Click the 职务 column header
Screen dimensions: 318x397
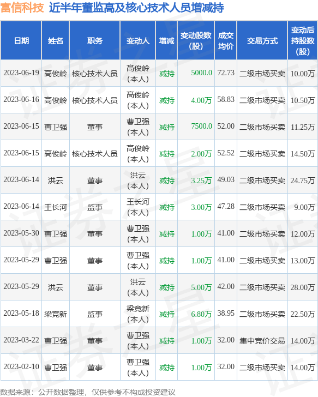point(95,40)
